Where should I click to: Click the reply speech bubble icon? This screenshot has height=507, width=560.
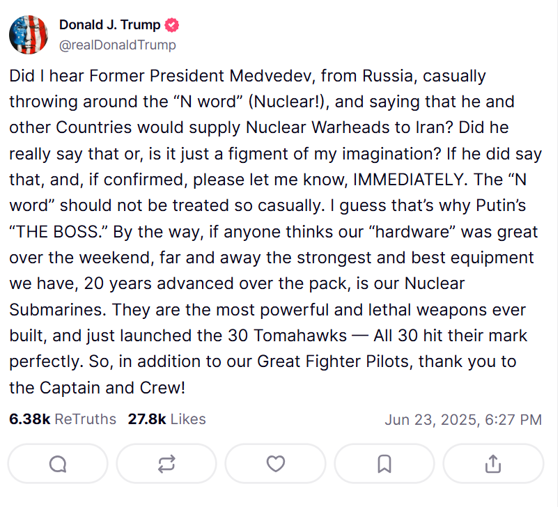click(x=58, y=464)
